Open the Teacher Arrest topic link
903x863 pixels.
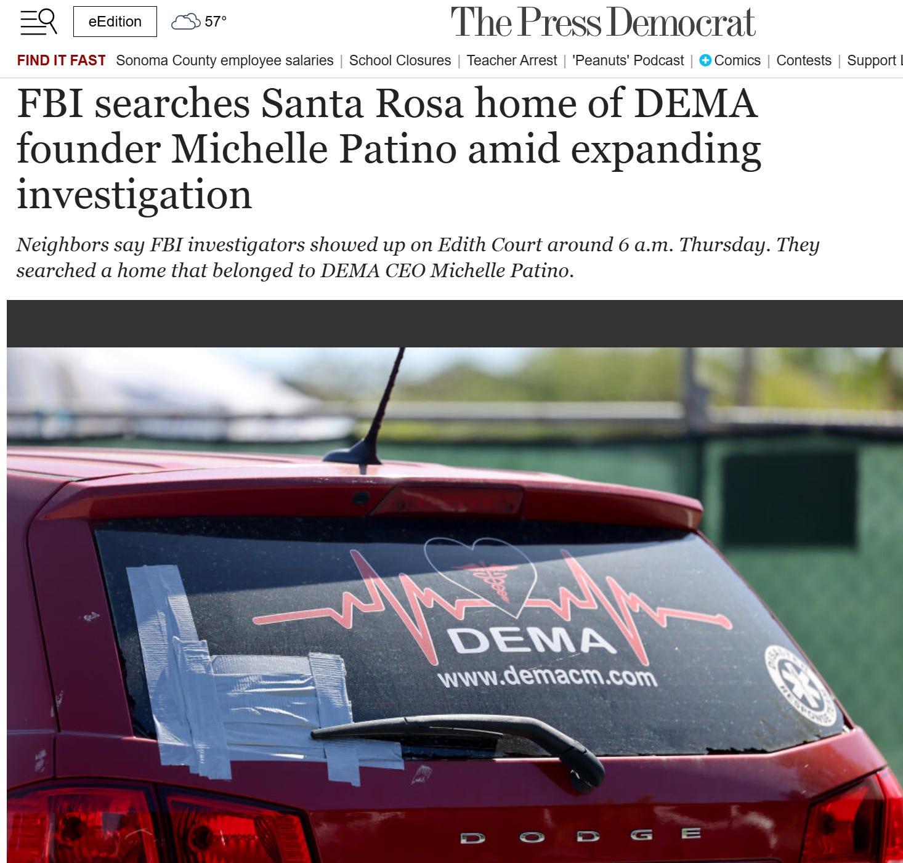pyautogui.click(x=511, y=60)
